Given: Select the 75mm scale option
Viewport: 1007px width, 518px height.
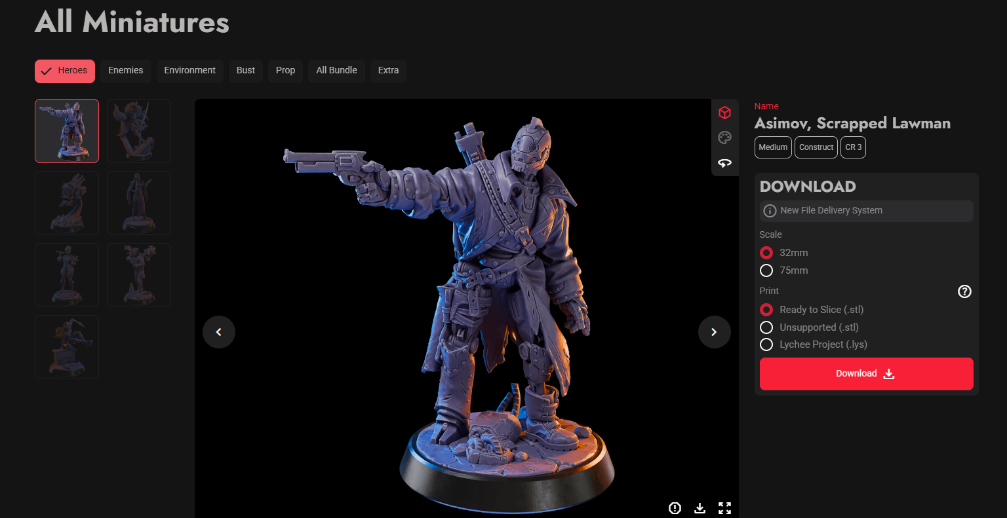Looking at the screenshot, I should (x=766, y=270).
